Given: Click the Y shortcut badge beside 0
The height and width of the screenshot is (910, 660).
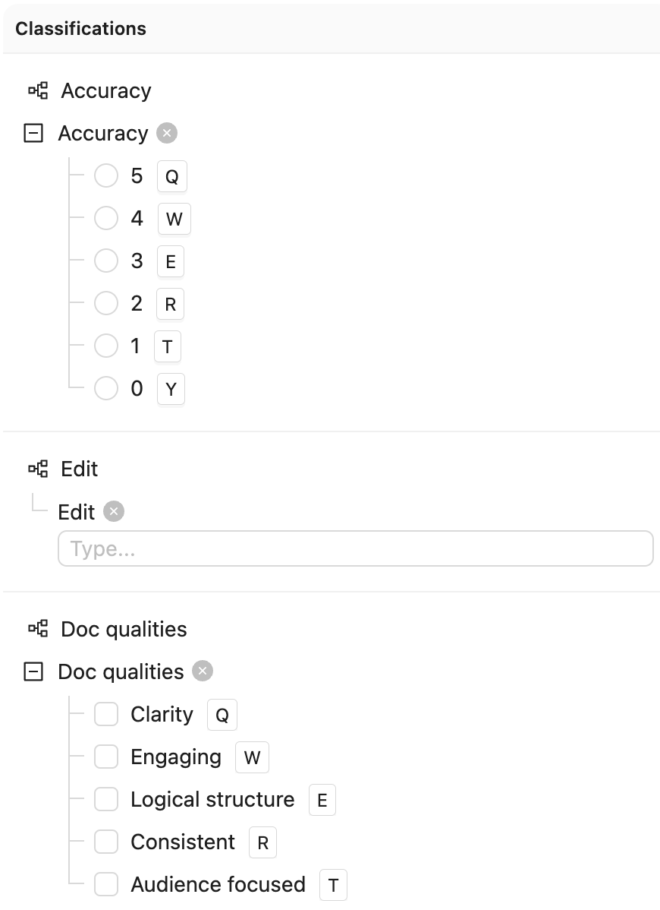Looking at the screenshot, I should 171,389.
